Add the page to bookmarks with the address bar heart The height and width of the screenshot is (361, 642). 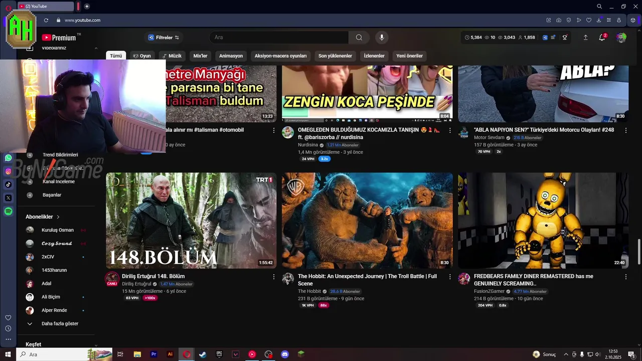pos(589,20)
